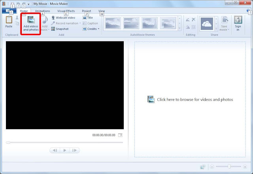The height and width of the screenshot is (174, 253).
Task: Expand the Add music dropdown arrow
Action: click(49, 30)
